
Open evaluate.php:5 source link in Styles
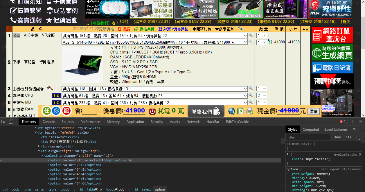tap(347, 154)
